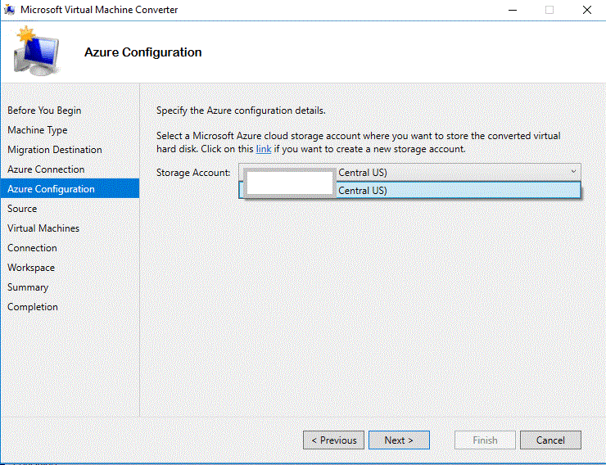Select the Azure Configuration step
The image size is (606, 465).
[70, 188]
